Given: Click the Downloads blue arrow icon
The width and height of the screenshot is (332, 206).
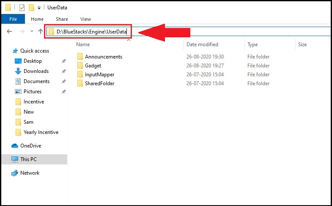Looking at the screenshot, I should [18, 71].
